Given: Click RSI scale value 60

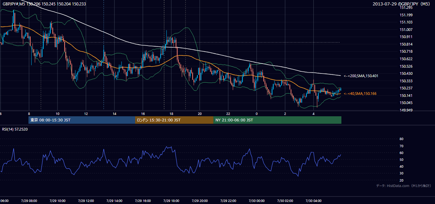Looking at the screenshot, I should 401,153.
